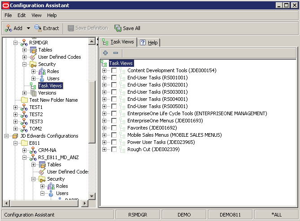Screen dimensions: 300x221
Task: Expand Rough Cut (JDE002339) node
Action: tap(104, 149)
